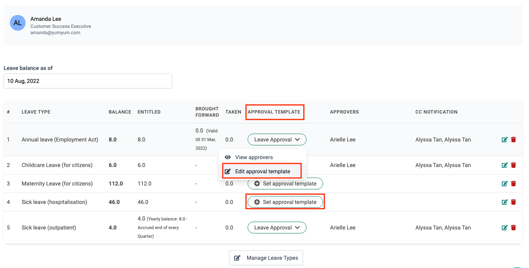Click the CC Notification column header
Viewport: 529px width, 268px height.
tap(437, 112)
